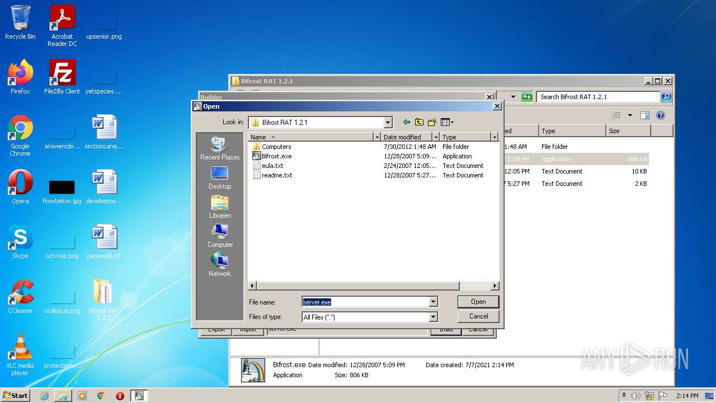This screenshot has width=716, height=403.
Task: Go up one folder level in Open dialog
Action: click(x=419, y=122)
